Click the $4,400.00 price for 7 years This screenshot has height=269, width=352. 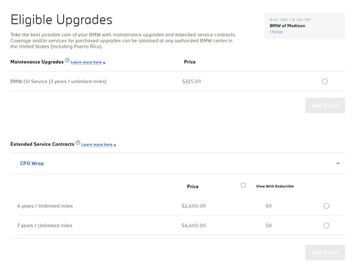(x=193, y=225)
